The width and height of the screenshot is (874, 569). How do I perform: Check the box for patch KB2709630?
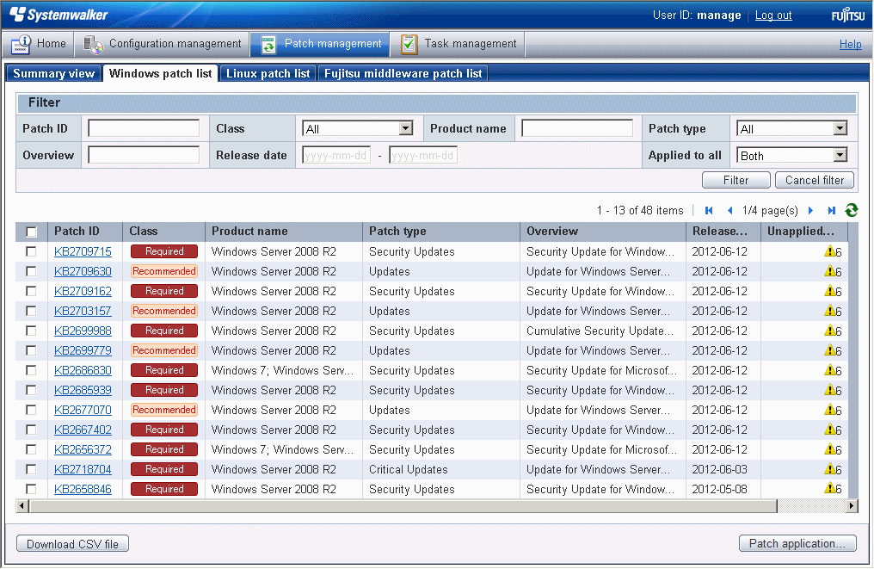point(31,271)
